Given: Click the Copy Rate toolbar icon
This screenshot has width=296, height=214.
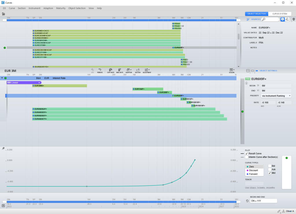Looking at the screenshot, I should click(x=110, y=70).
